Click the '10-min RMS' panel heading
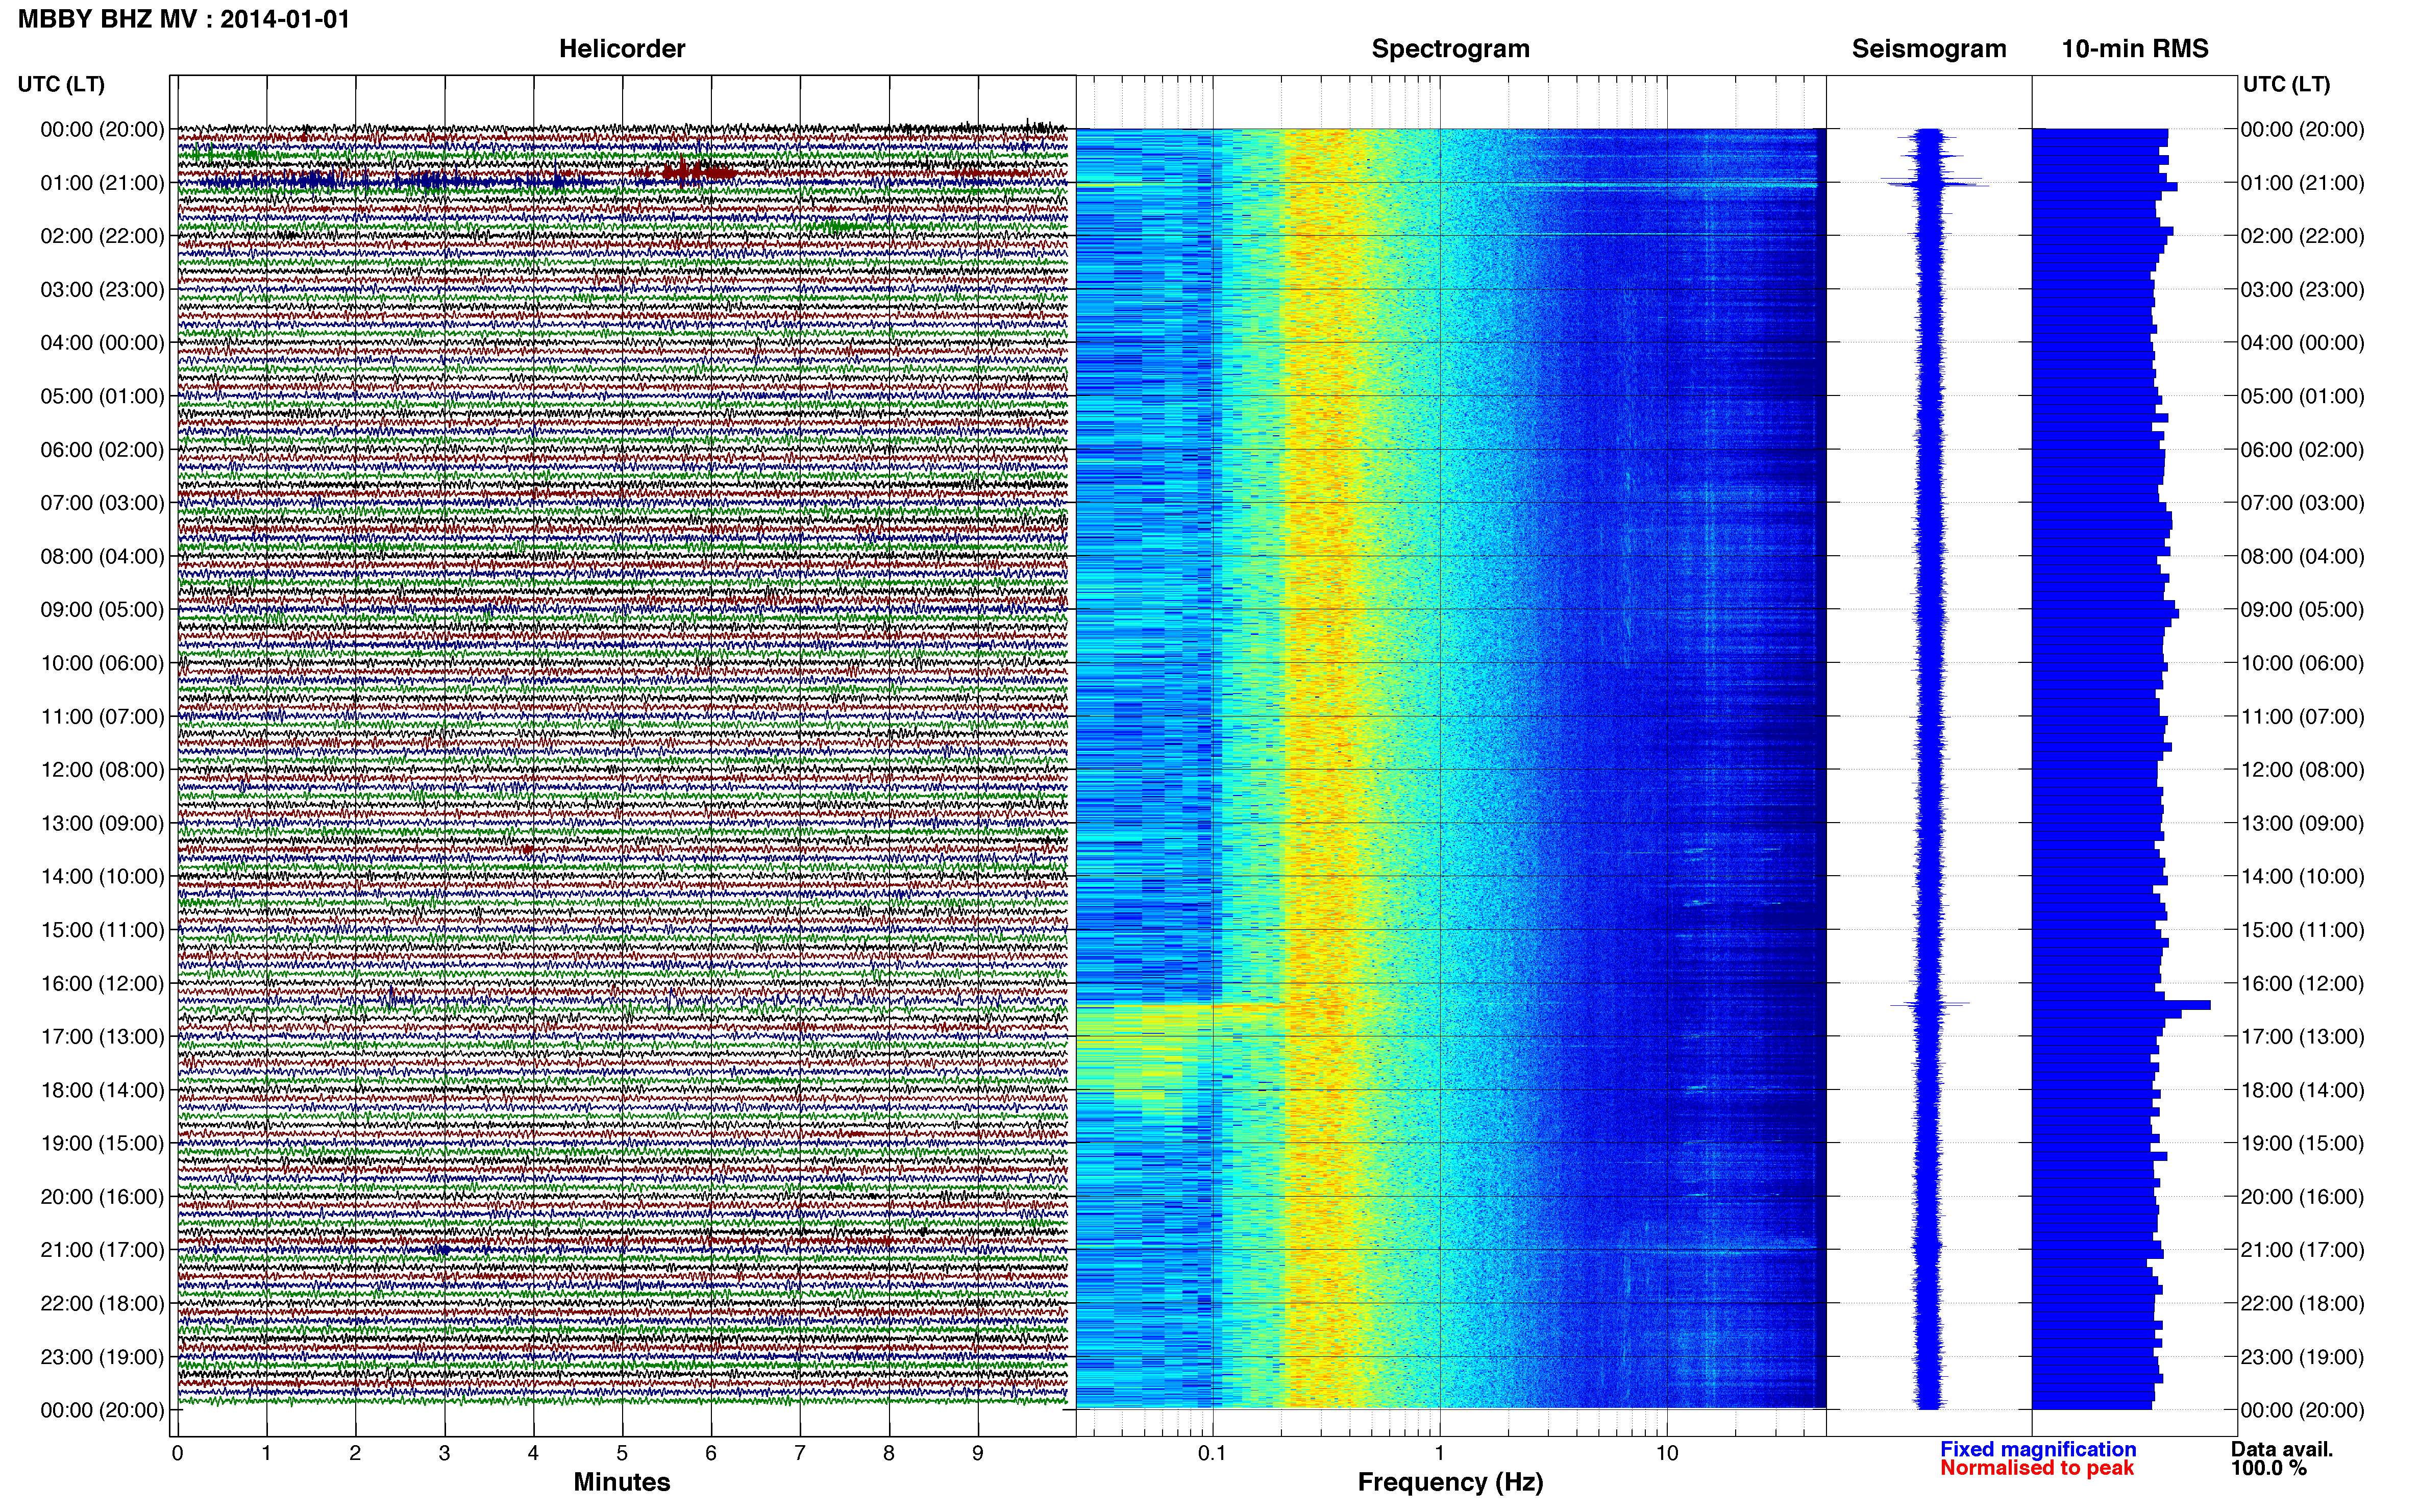The image size is (2419, 1512). point(2135,49)
